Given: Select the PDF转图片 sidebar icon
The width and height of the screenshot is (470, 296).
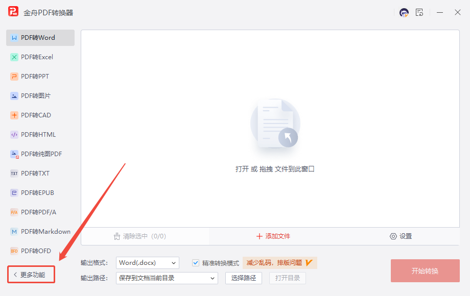Looking at the screenshot, I should point(14,96).
